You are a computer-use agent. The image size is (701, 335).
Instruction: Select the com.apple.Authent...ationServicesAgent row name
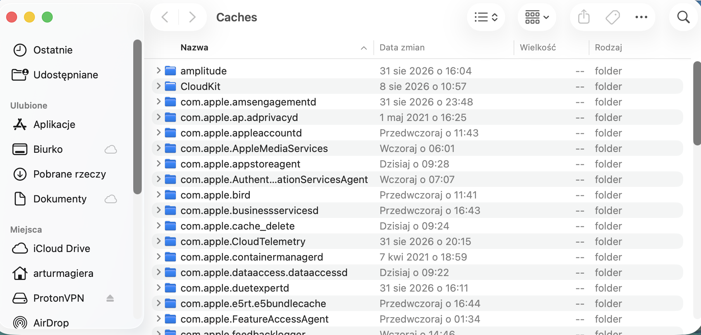pyautogui.click(x=274, y=180)
